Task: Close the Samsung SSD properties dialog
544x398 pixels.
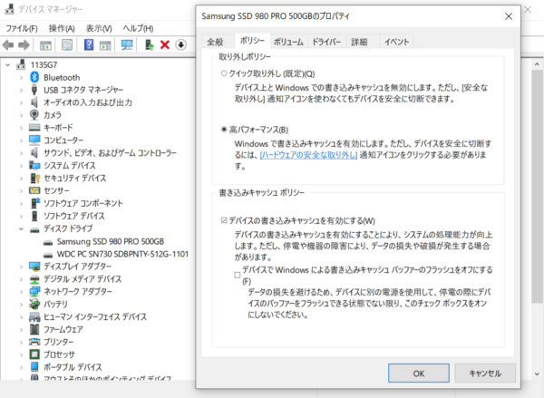Action: (509, 16)
